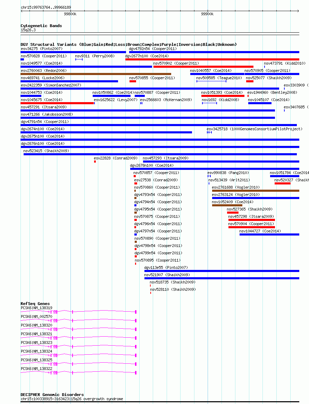Select PCSK6|NM_002570 transcript
The width and height of the screenshot is (309, 404).
[36, 316]
